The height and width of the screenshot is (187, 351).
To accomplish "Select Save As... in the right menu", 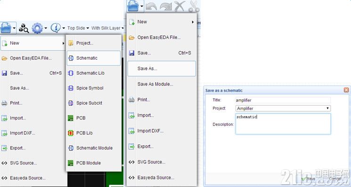I will click(x=162, y=69).
